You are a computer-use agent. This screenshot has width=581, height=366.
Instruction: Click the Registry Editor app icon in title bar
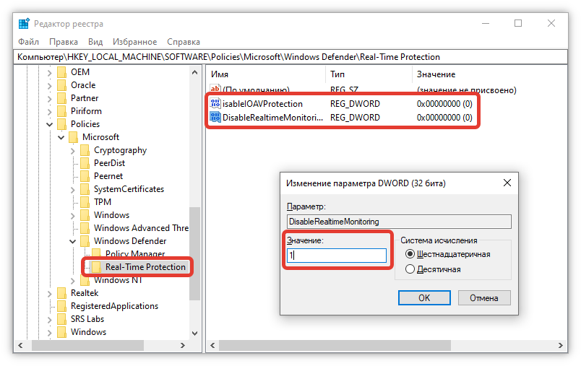24,24
